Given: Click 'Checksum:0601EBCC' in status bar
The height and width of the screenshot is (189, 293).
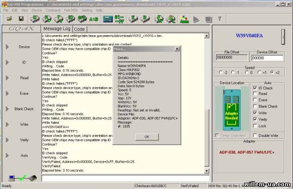Looking at the screenshot, I should 150,186.
